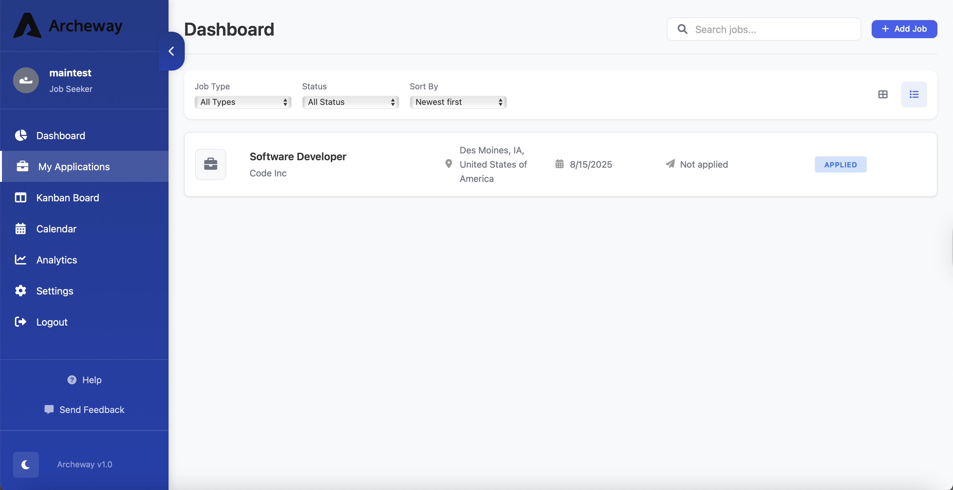
Task: Open the Job Type dropdown
Action: [x=243, y=102]
